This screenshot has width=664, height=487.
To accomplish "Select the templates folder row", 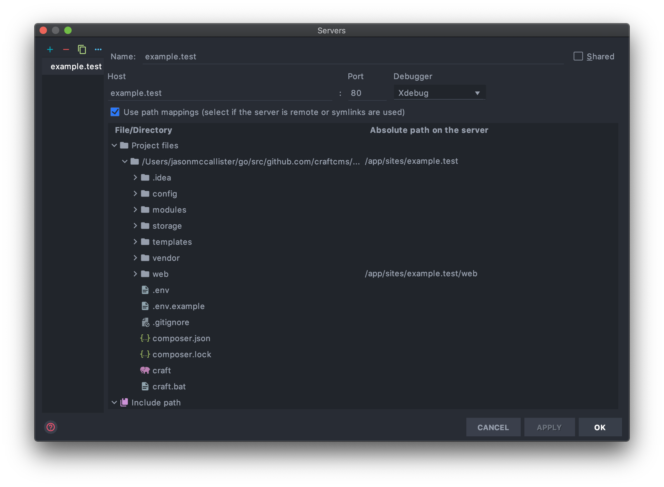I will coord(172,242).
